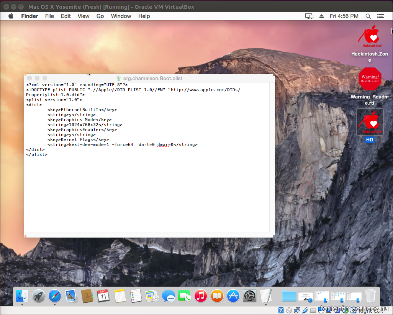Open iBooks orange book icon
393x315 pixels.
point(217,296)
